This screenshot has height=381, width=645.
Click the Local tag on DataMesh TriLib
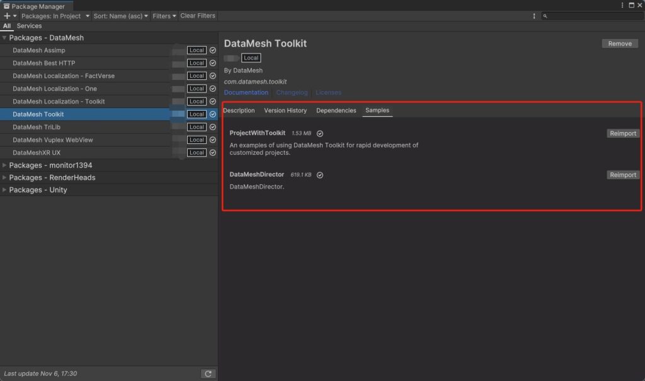pyautogui.click(x=197, y=127)
